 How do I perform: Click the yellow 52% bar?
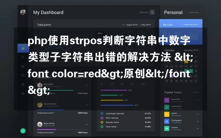click(112, 100)
